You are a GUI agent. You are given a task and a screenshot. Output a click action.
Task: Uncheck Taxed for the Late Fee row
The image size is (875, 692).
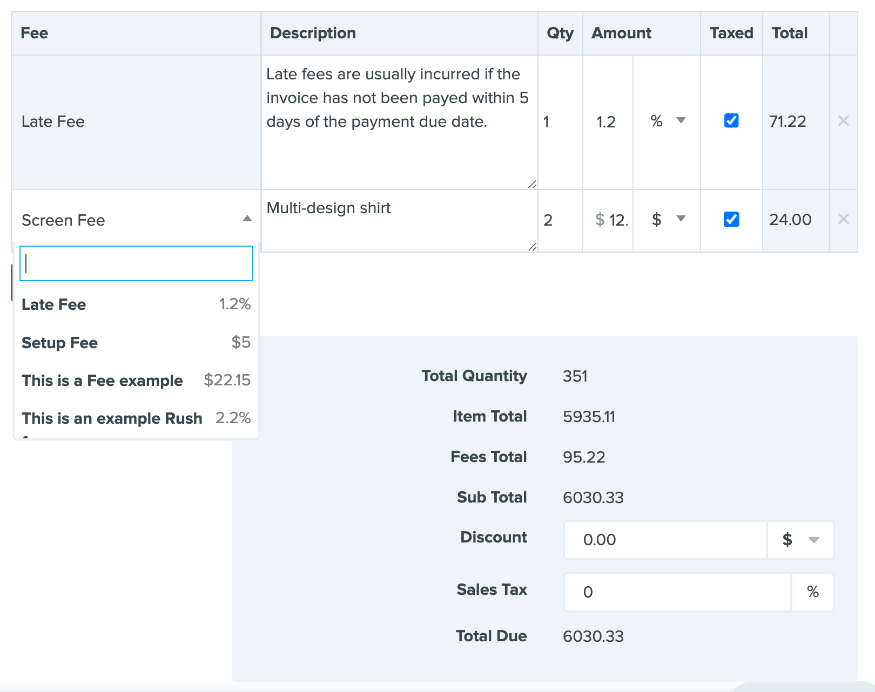coord(731,120)
